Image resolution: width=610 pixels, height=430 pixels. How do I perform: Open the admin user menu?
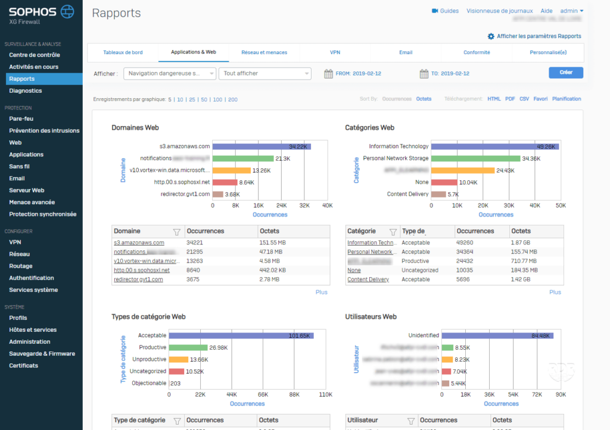(572, 11)
